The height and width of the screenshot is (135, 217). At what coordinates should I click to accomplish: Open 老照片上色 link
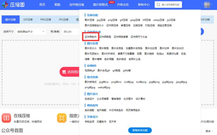click(135, 59)
